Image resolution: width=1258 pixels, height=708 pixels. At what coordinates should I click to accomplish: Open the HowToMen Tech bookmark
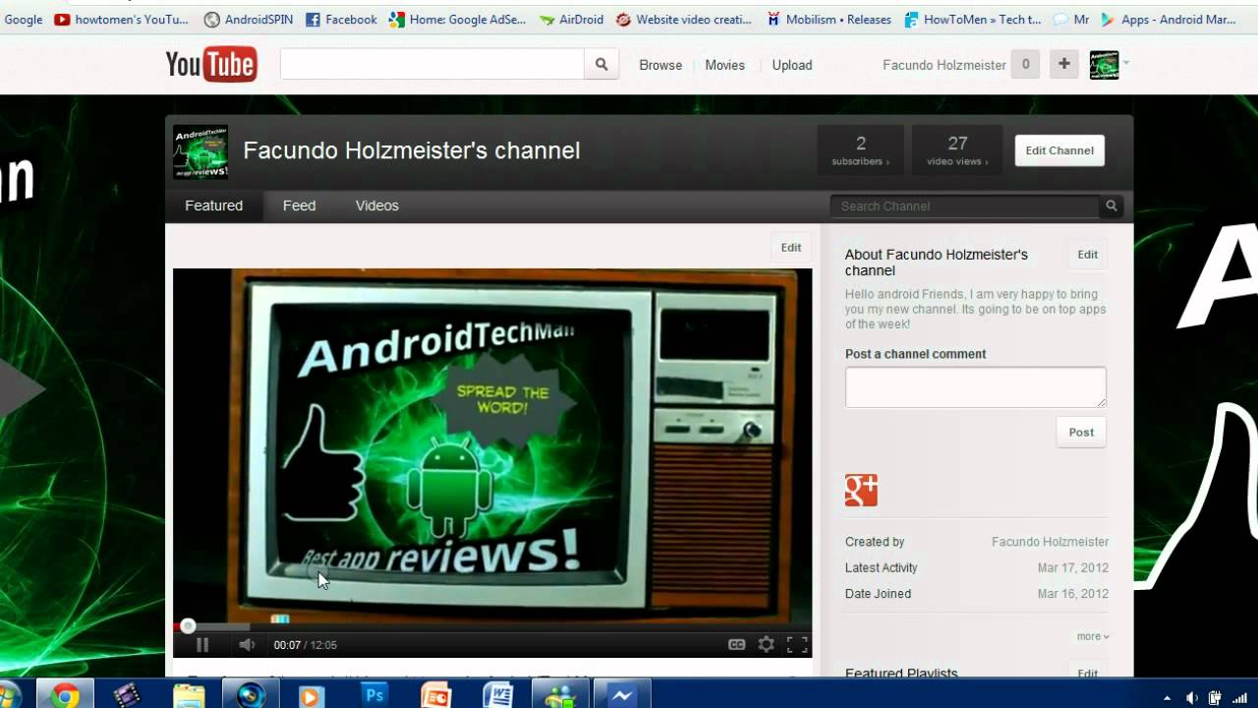[x=972, y=20]
